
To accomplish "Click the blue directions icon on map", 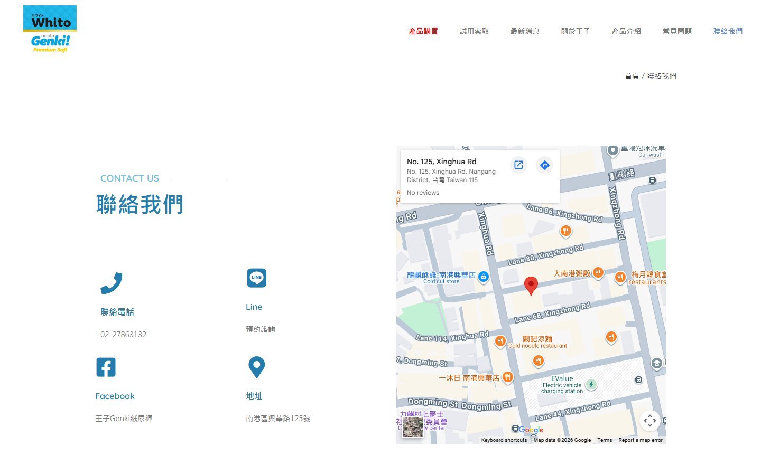I will (544, 165).
